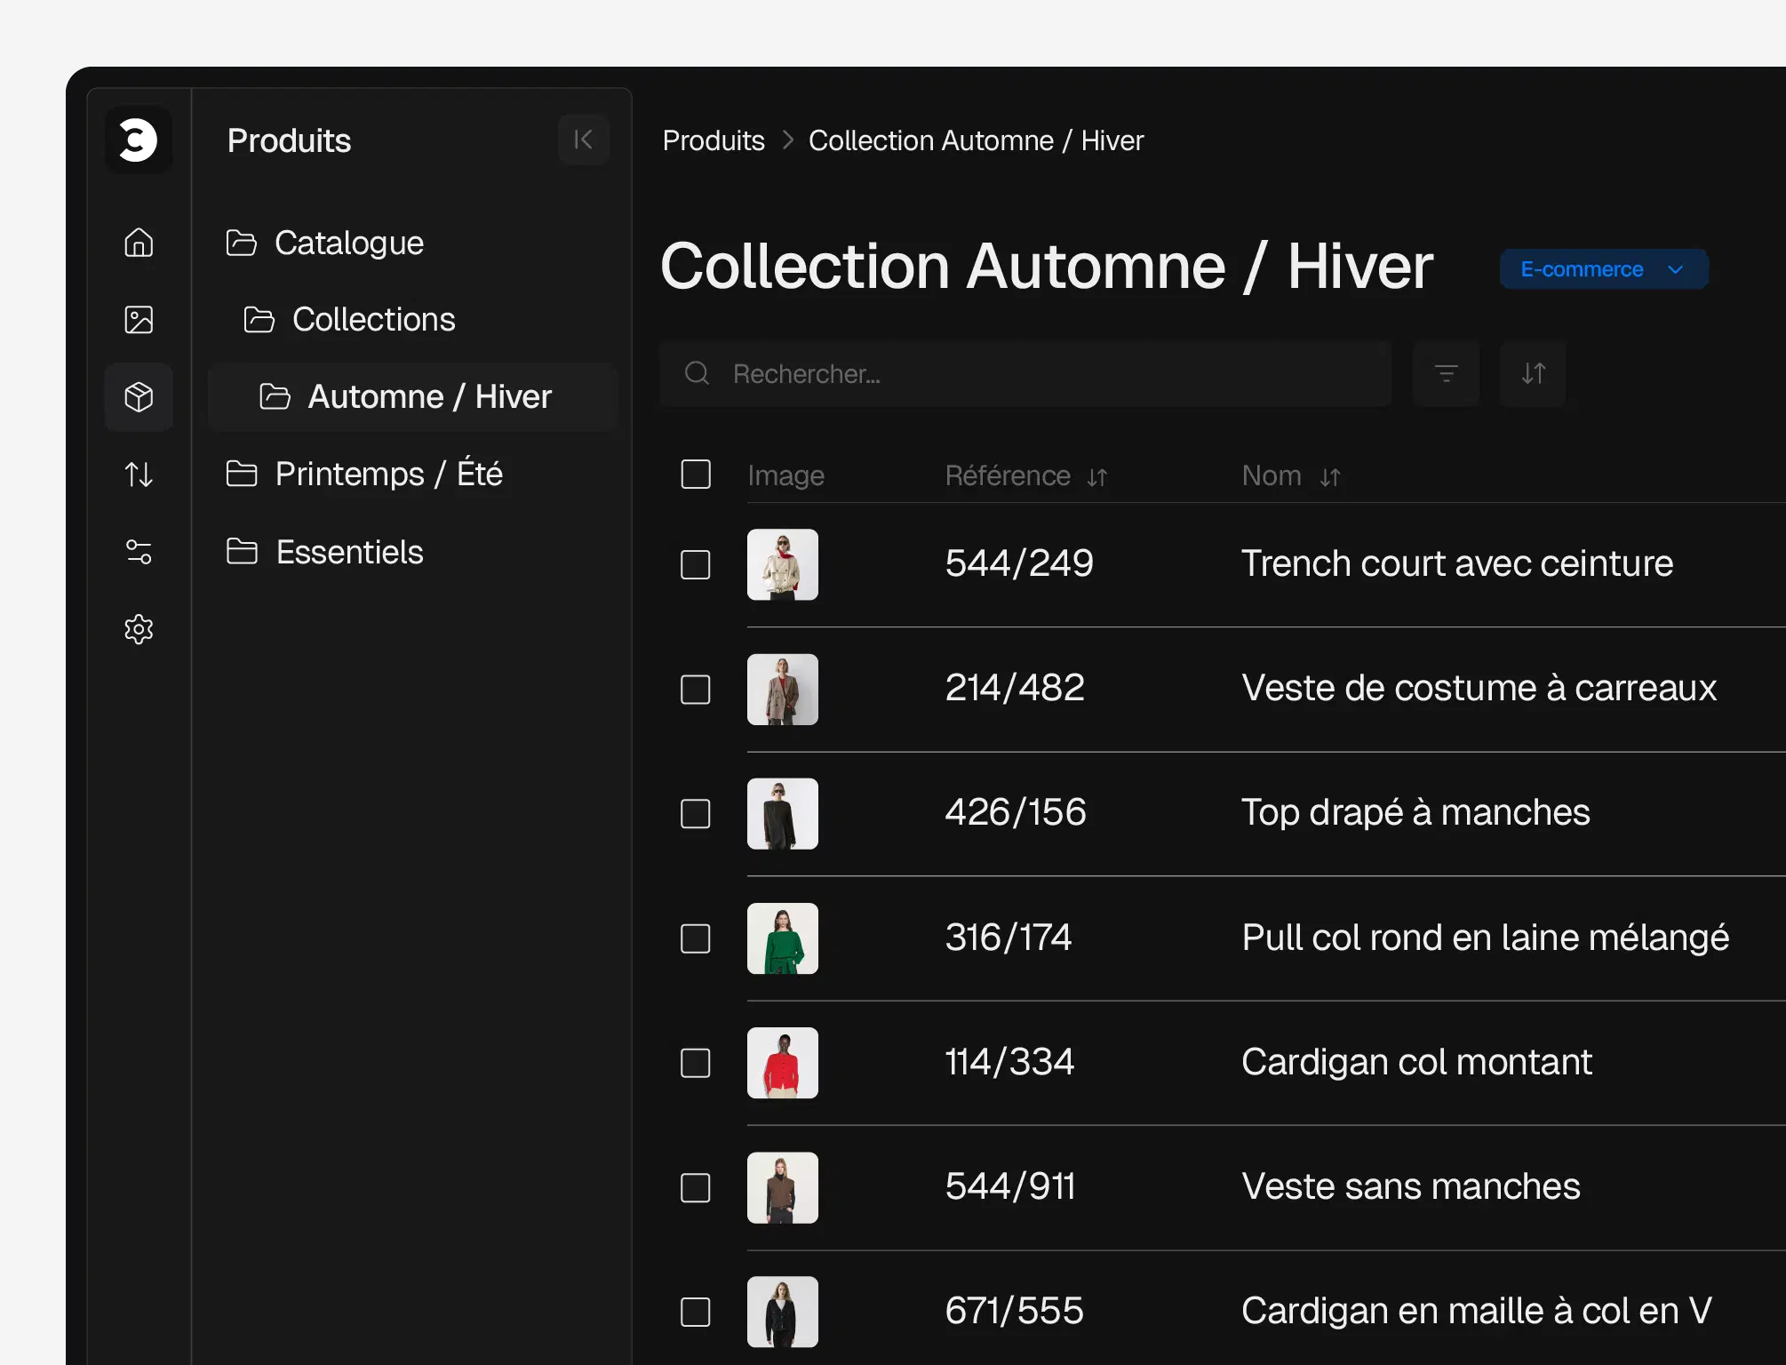1786x1365 pixels.
Task: Open the Catalogue folder
Action: tap(348, 243)
